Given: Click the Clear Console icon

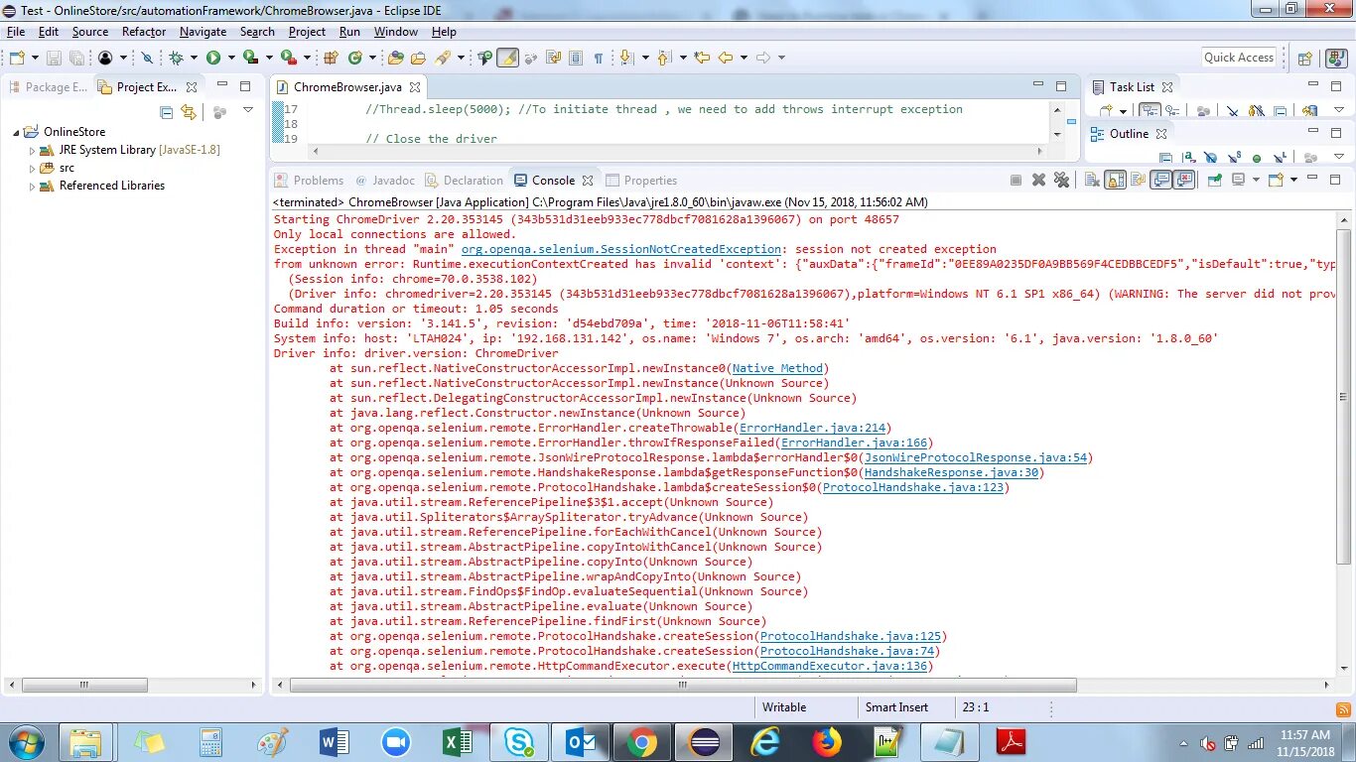Looking at the screenshot, I should 1092,180.
